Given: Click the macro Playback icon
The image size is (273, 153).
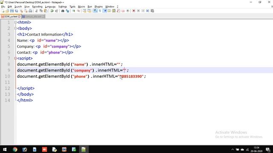Looking at the screenshot, I should tap(143, 11).
